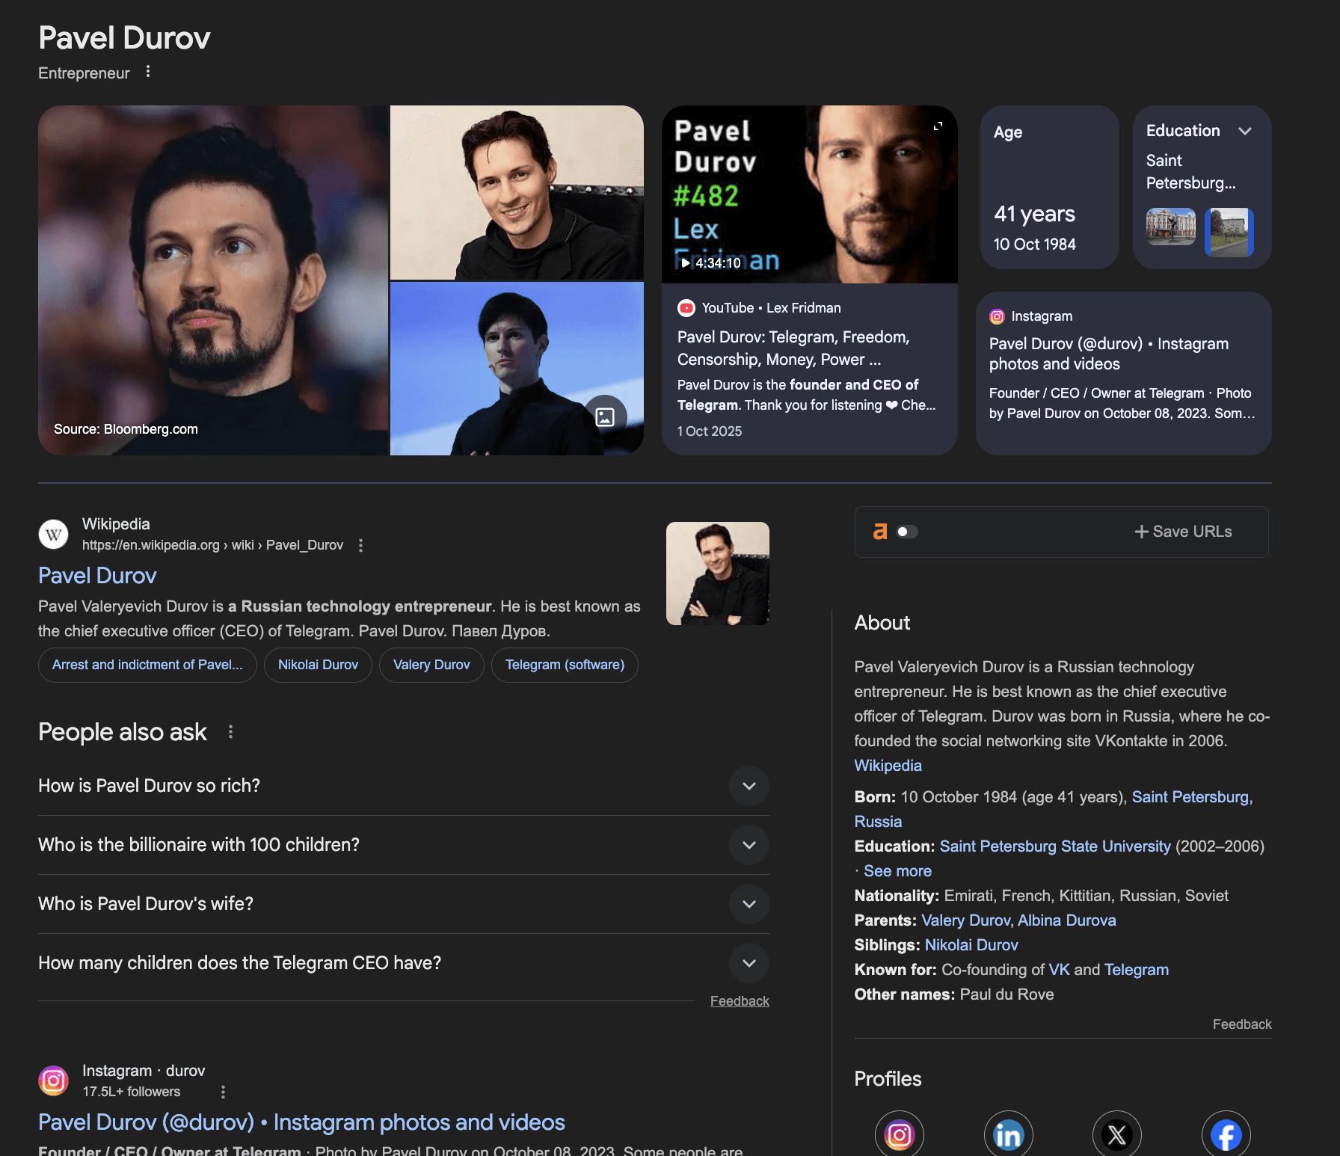Open the Facebook profile icon
This screenshot has height=1156, width=1340.
[1226, 1135]
